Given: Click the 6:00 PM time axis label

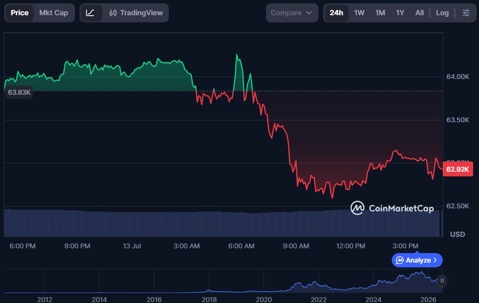Looking at the screenshot, I should click(x=22, y=246).
